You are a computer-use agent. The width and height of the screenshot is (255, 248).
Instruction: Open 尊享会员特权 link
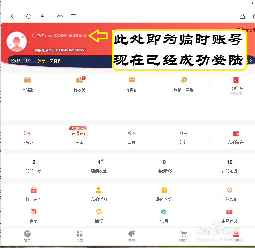(x=49, y=61)
